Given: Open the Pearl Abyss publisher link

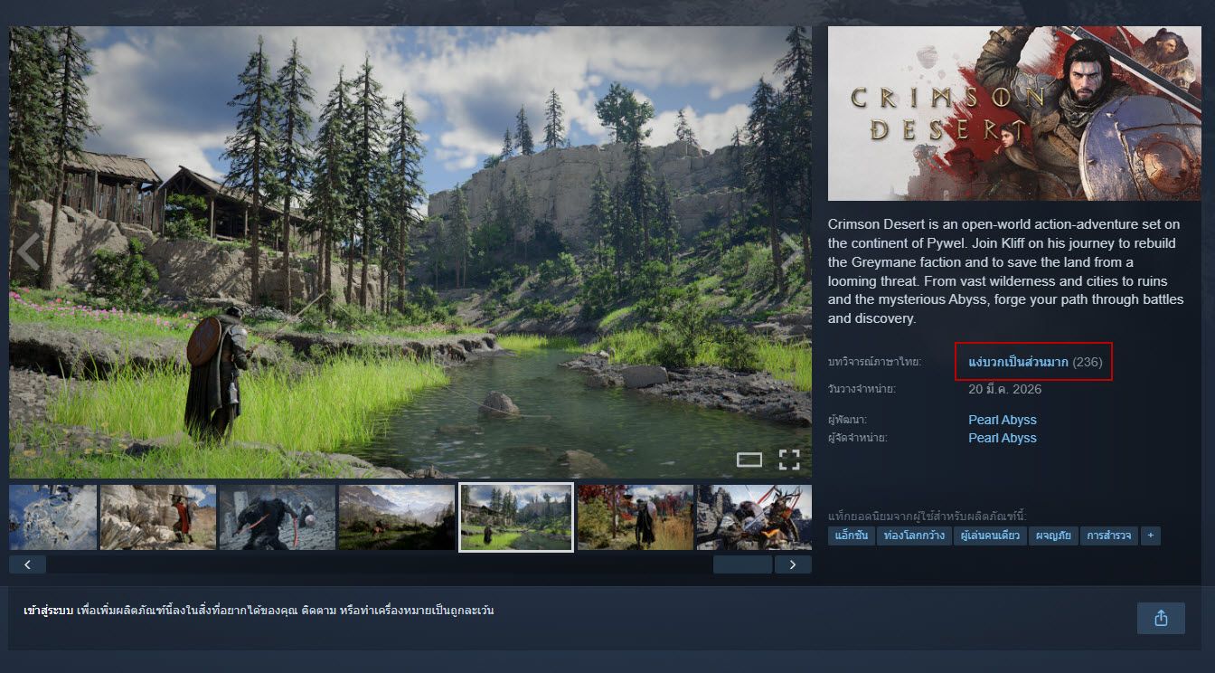Looking at the screenshot, I should point(1002,438).
